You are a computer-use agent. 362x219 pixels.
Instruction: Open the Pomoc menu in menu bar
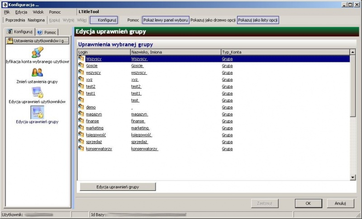[x=55, y=12]
